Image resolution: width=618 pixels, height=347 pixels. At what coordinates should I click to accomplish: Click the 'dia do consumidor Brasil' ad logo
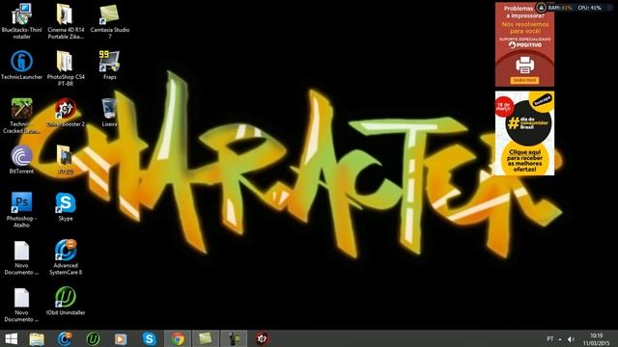point(528,123)
